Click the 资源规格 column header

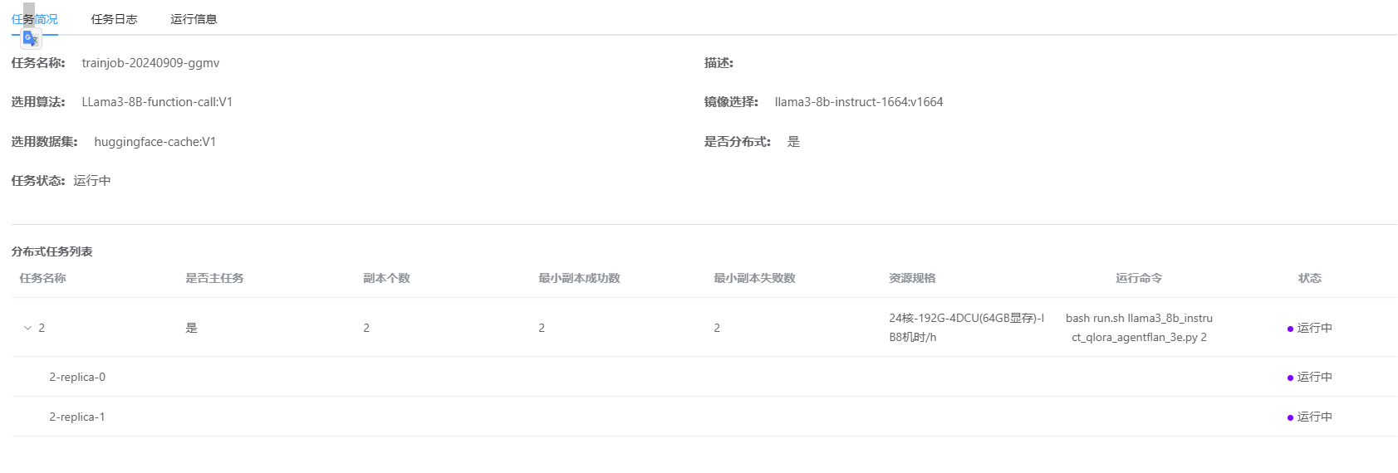point(912,278)
